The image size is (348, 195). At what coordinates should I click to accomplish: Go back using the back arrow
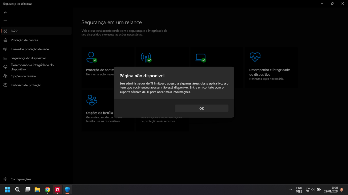pos(5,13)
